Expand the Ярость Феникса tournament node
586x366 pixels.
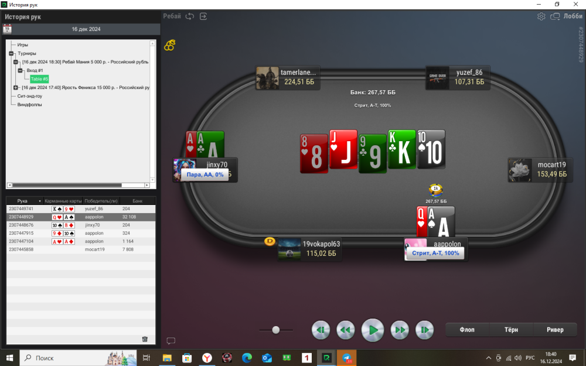click(x=16, y=87)
